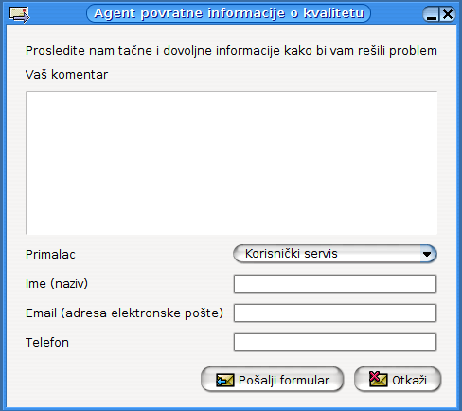
Task: Click the feedback agent window icon in title bar
Action: [x=19, y=14]
